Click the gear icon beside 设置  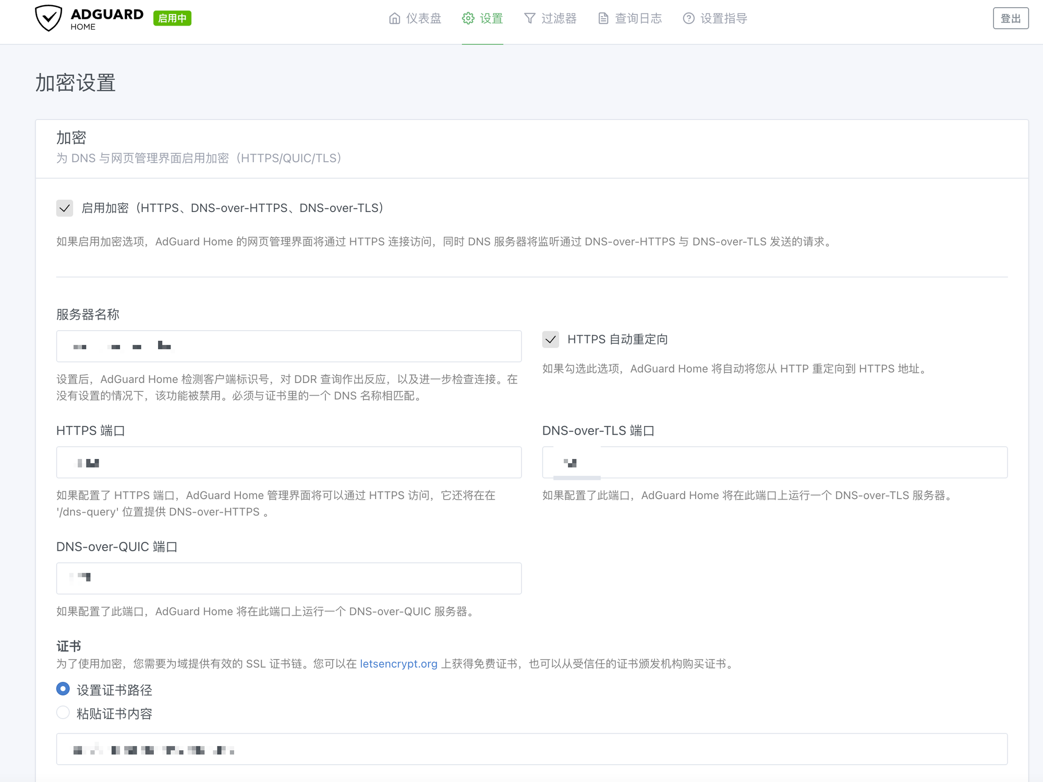click(468, 19)
